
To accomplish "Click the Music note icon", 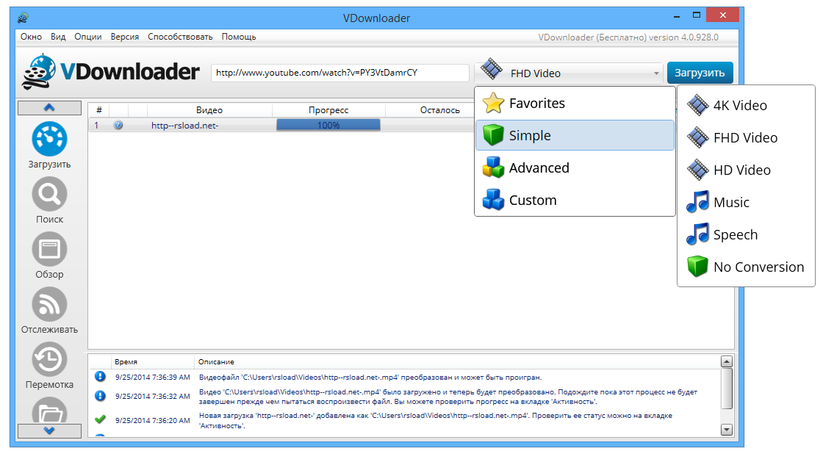I will [697, 202].
